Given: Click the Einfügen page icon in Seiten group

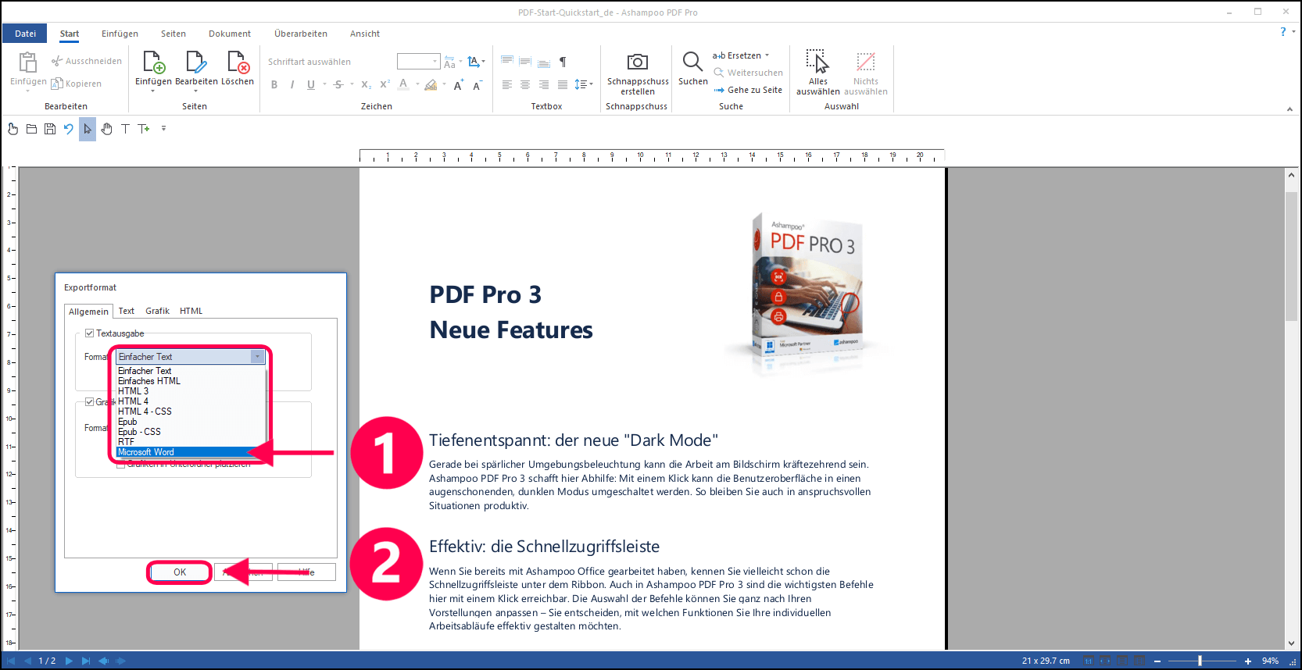Looking at the screenshot, I should pos(153,62).
